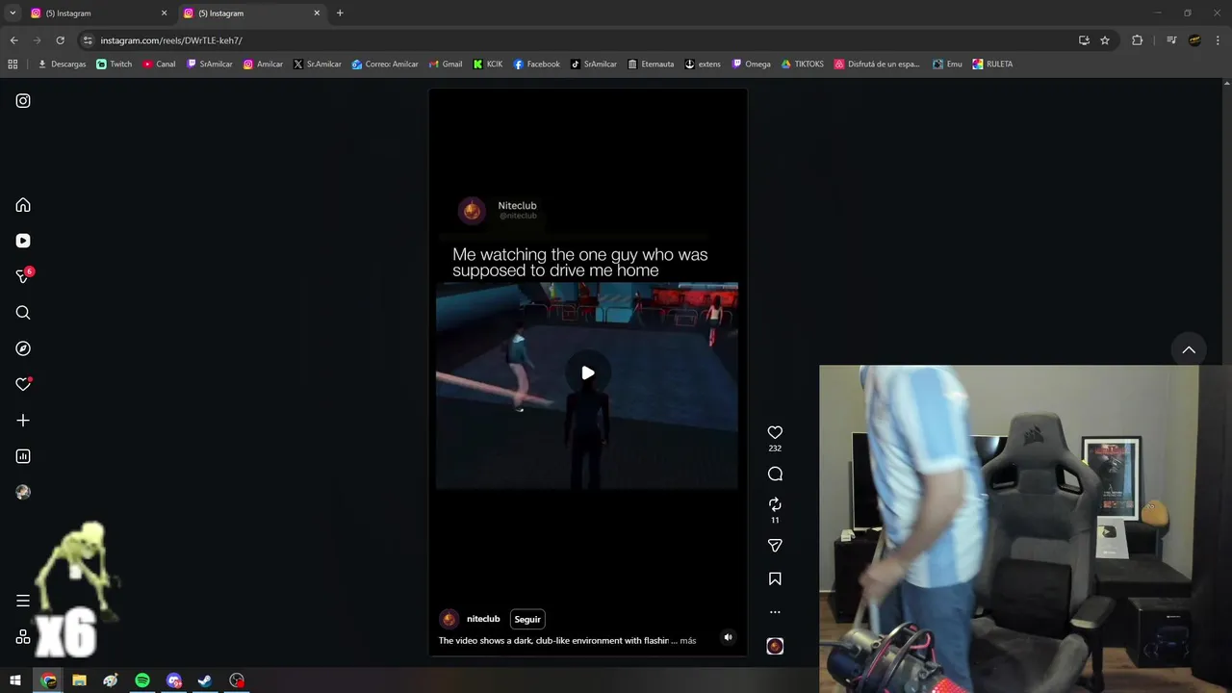The image size is (1232, 693).
Task: Open Notifications heart in sidebar
Action: coord(23,384)
